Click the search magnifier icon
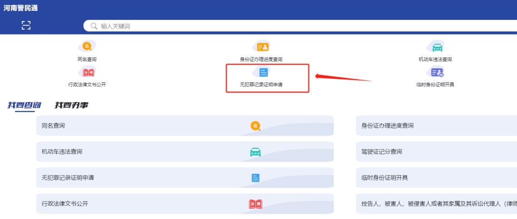 [94, 26]
